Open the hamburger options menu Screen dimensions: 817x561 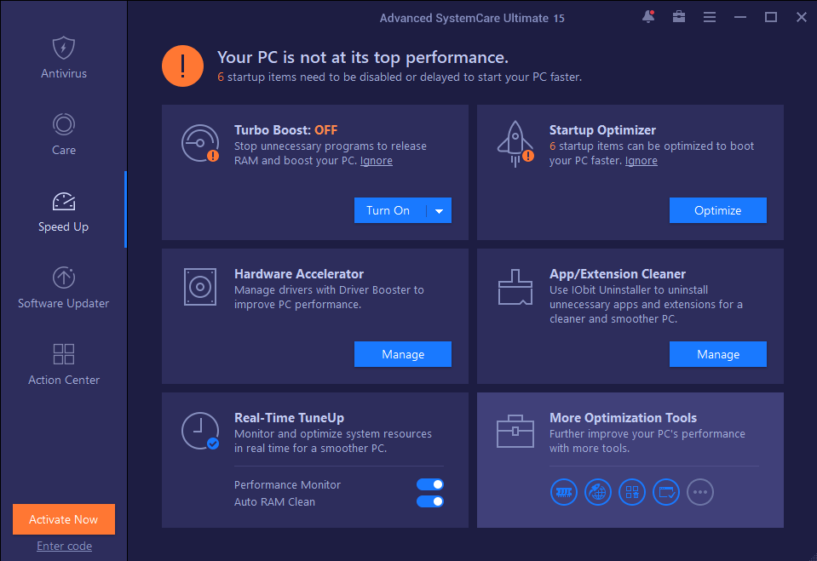709,17
